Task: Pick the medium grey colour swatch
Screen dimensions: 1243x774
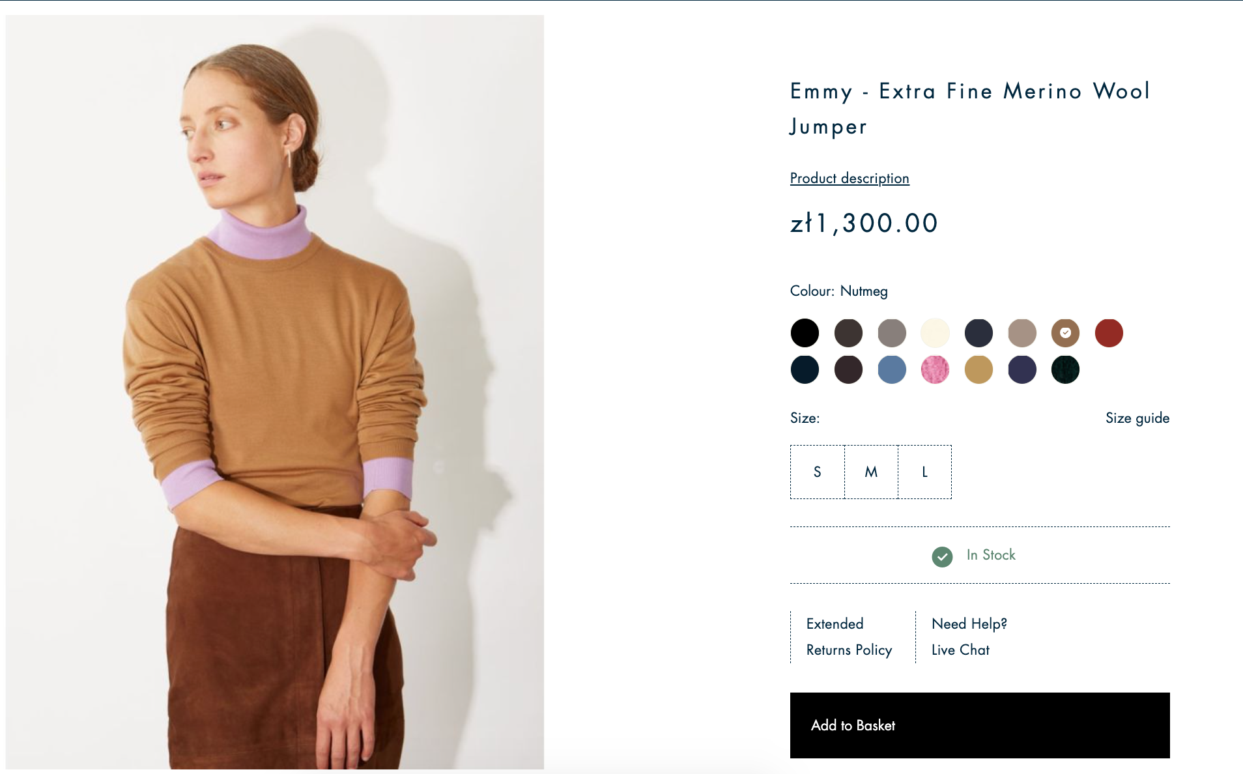Action: coord(892,333)
